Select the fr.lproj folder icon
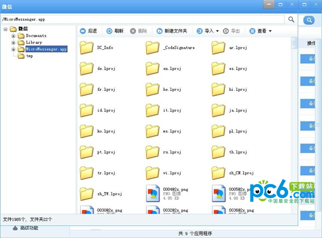 (86, 89)
